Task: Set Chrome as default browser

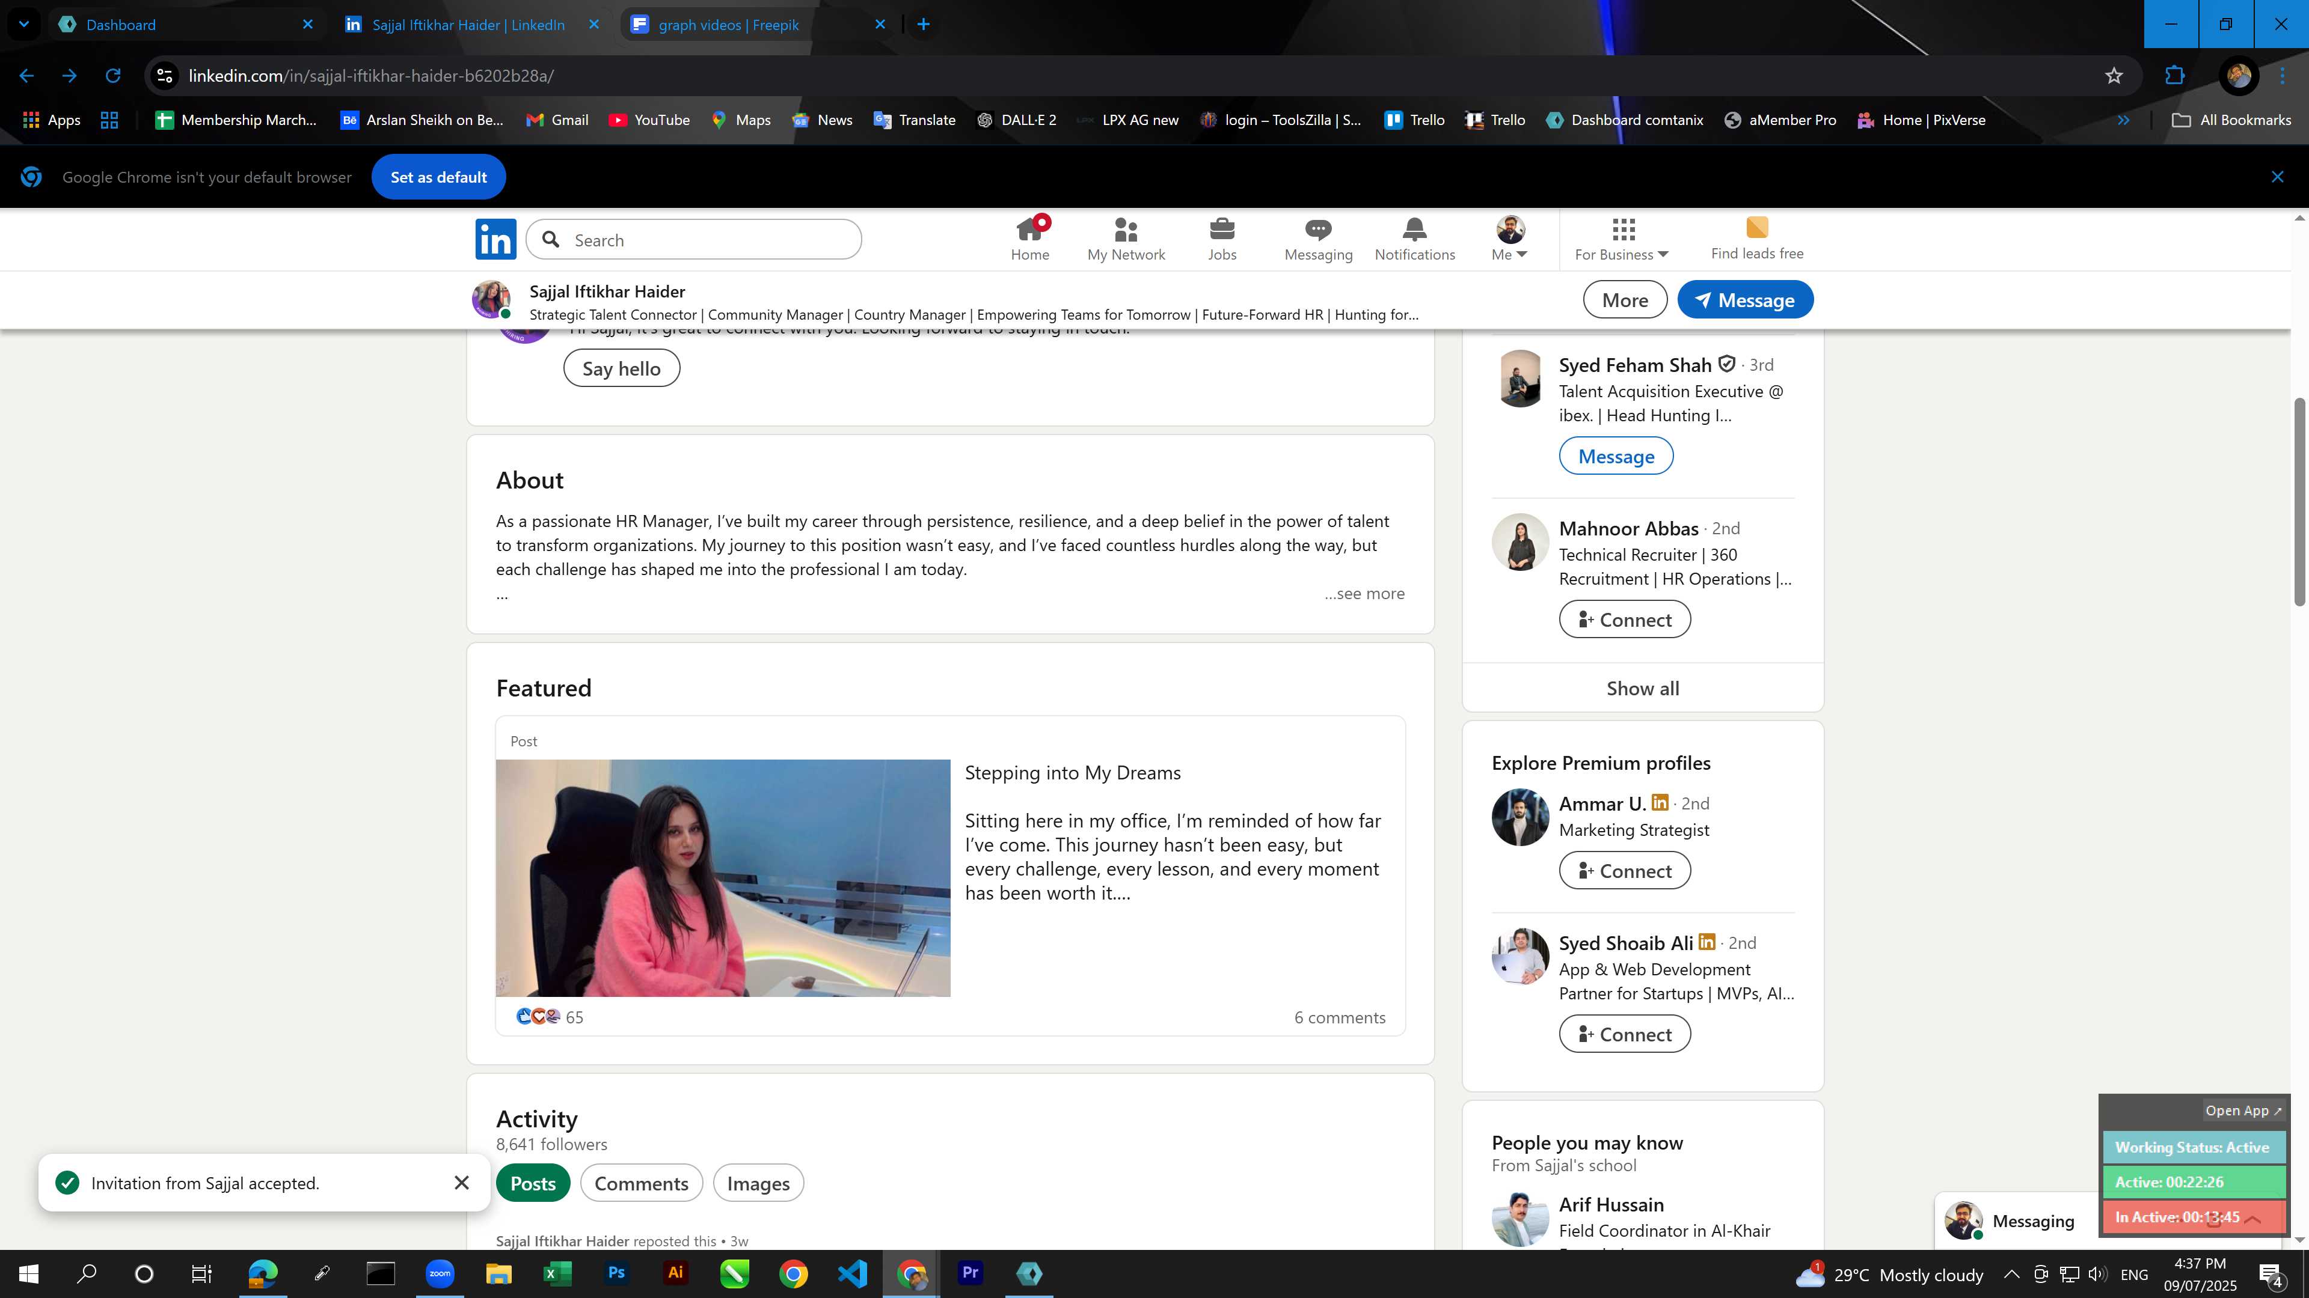Action: 438,177
